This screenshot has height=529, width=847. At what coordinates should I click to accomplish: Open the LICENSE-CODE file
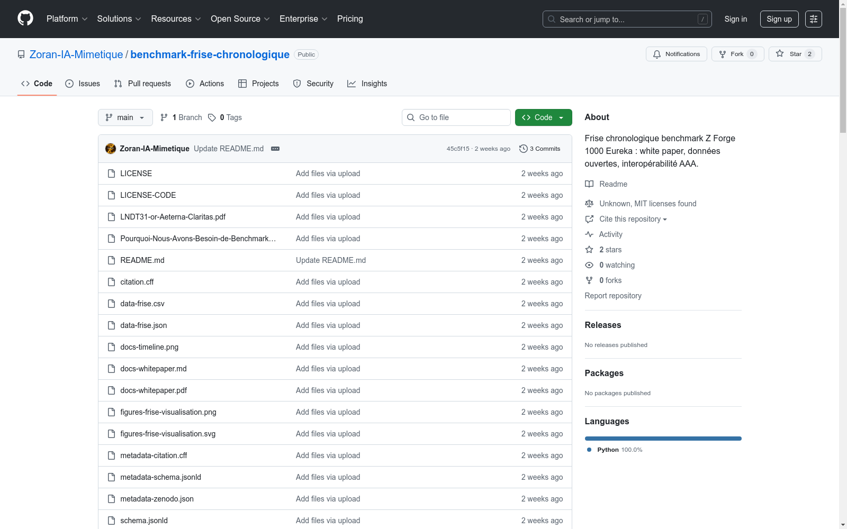point(148,195)
